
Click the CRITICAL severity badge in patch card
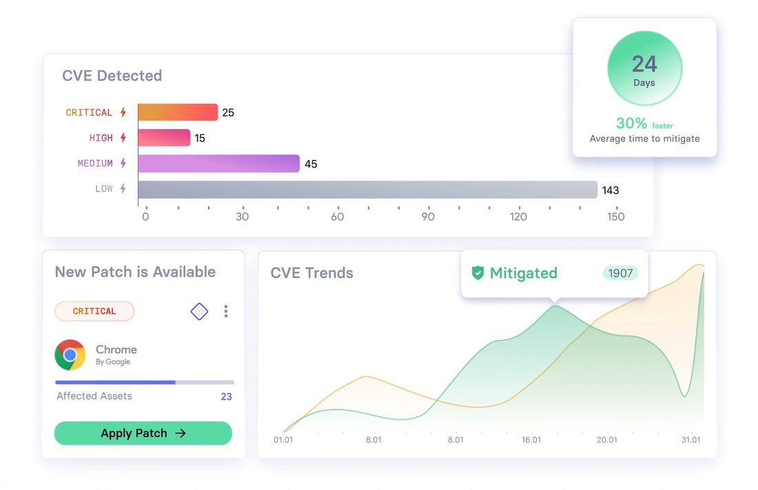coord(94,312)
